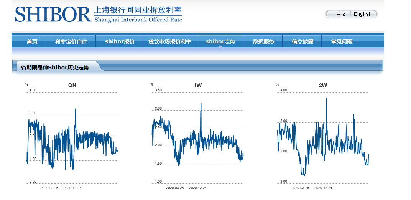Click 2020-12-24 date under 1W chart
The image size is (411, 200).
click(x=197, y=188)
